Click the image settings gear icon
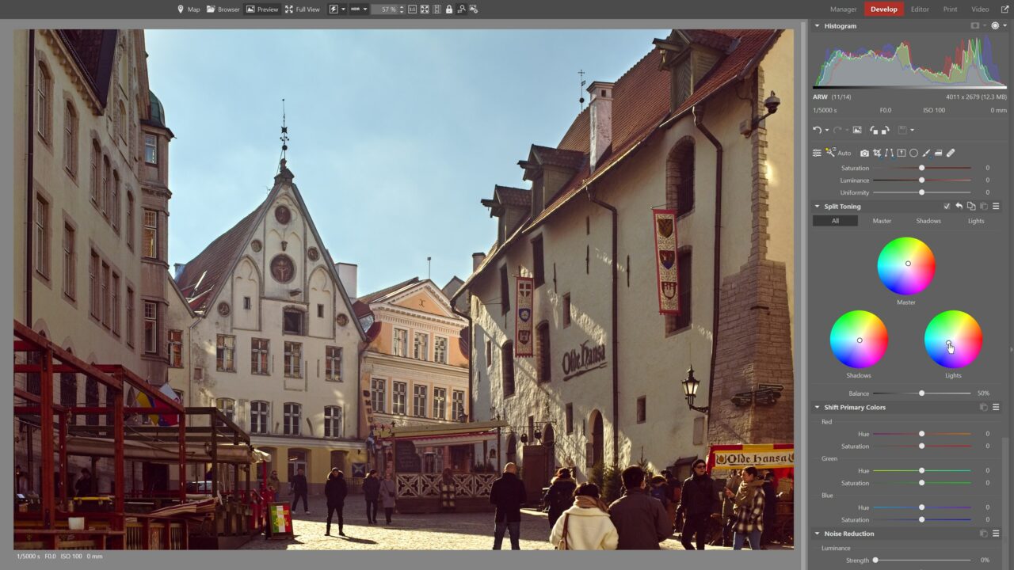 473,9
